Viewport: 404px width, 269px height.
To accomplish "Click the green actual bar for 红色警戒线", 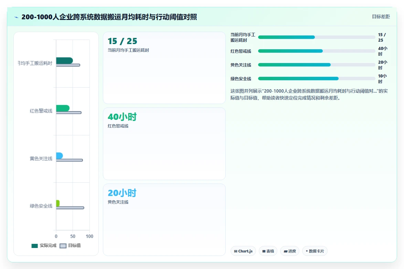I will pyautogui.click(x=63, y=108).
